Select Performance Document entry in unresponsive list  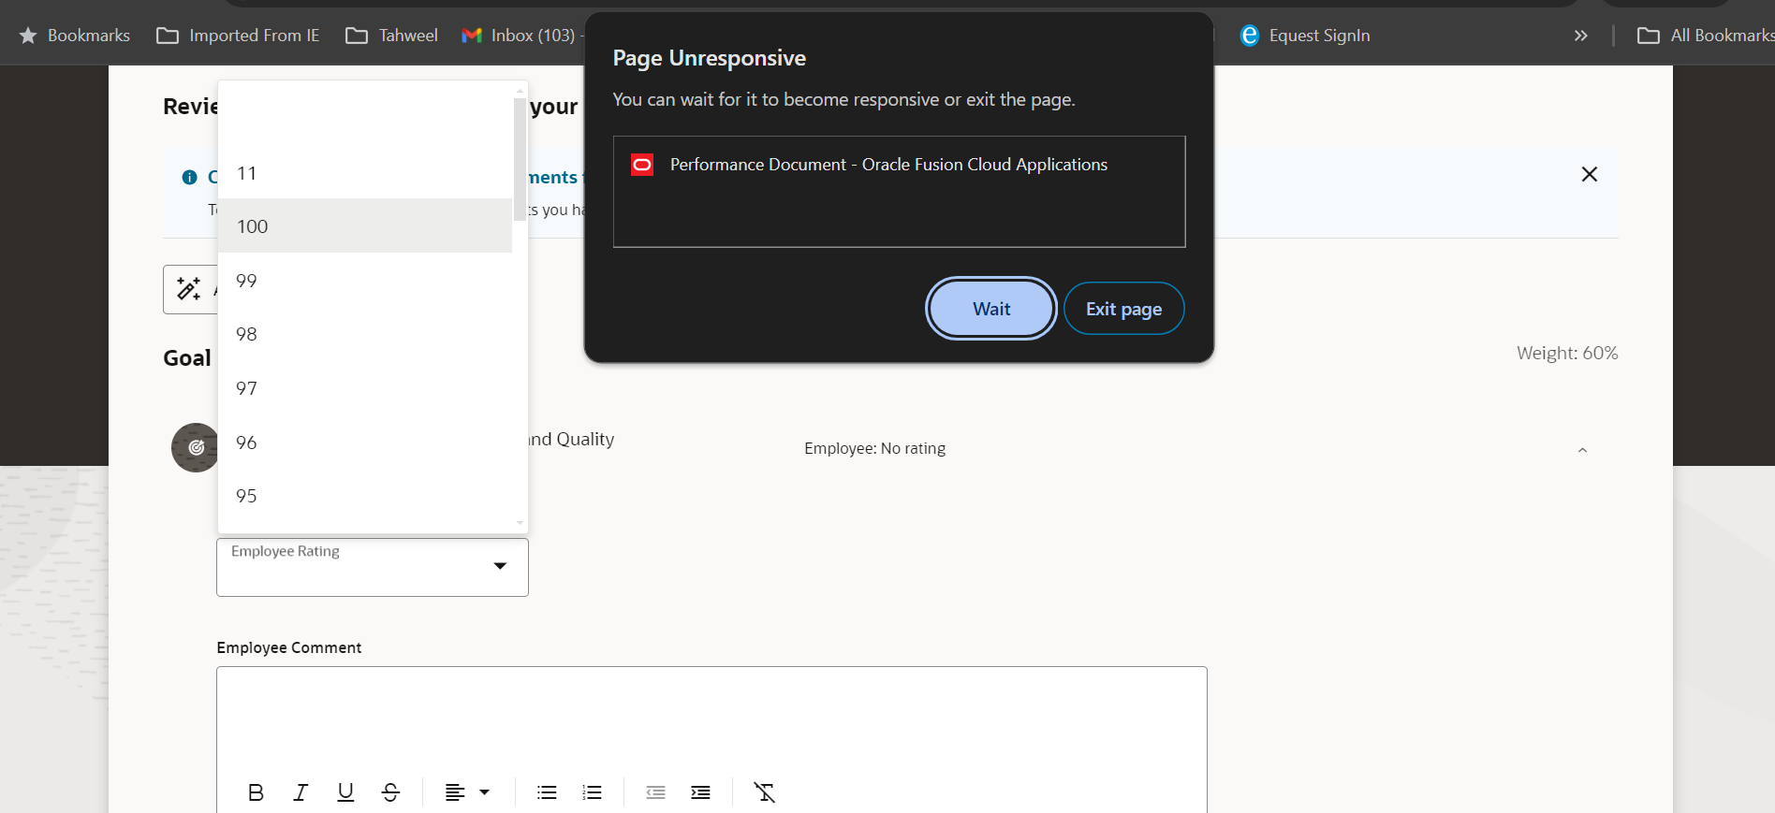899,165
